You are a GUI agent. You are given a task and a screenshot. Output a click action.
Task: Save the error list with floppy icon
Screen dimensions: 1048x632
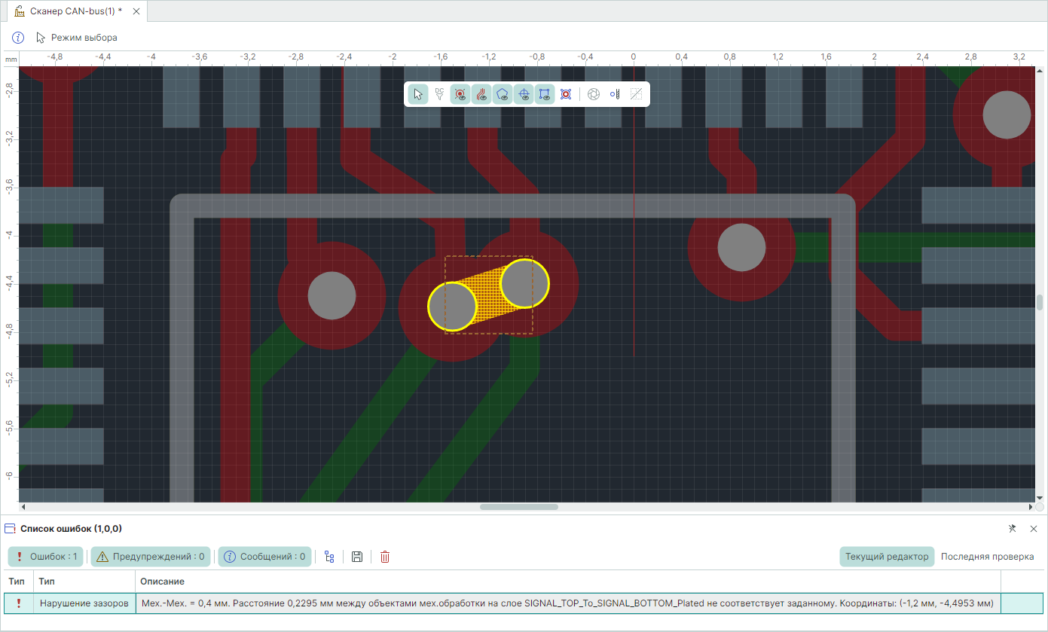pyautogui.click(x=357, y=557)
